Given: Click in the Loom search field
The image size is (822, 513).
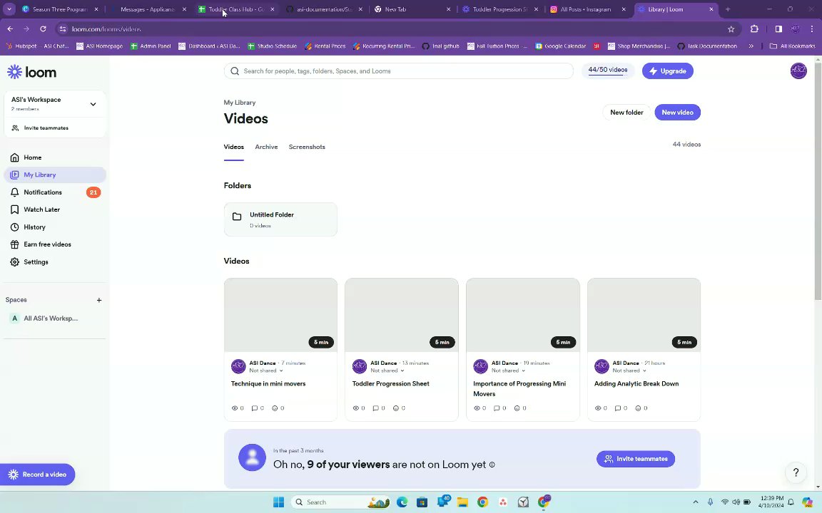Looking at the screenshot, I should tap(398, 71).
